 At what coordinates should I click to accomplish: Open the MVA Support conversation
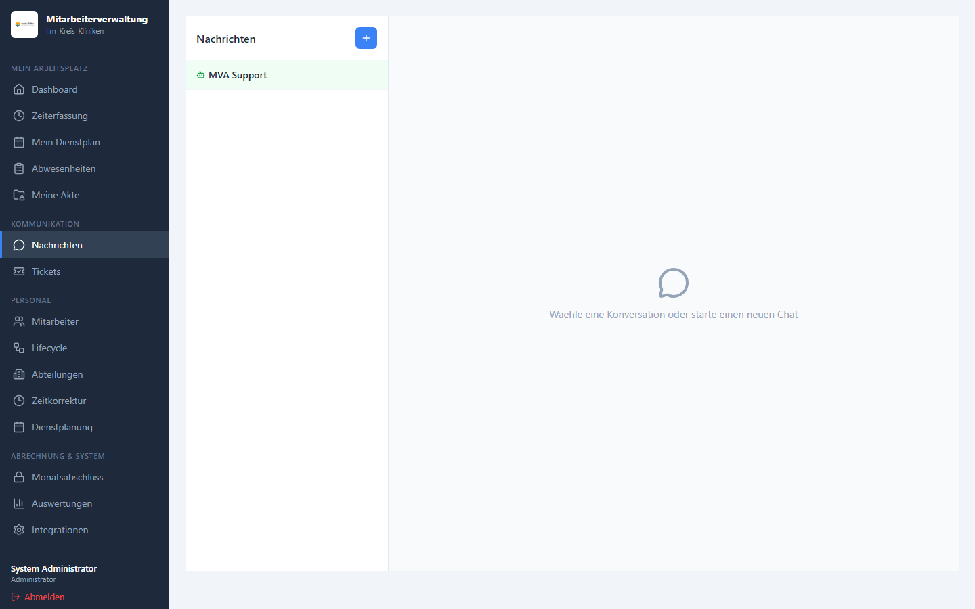(286, 75)
